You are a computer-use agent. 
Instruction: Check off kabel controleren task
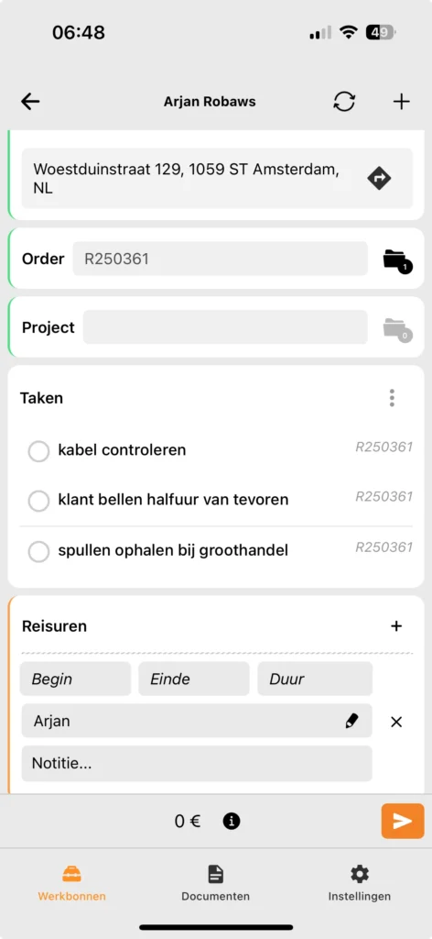[x=38, y=451]
